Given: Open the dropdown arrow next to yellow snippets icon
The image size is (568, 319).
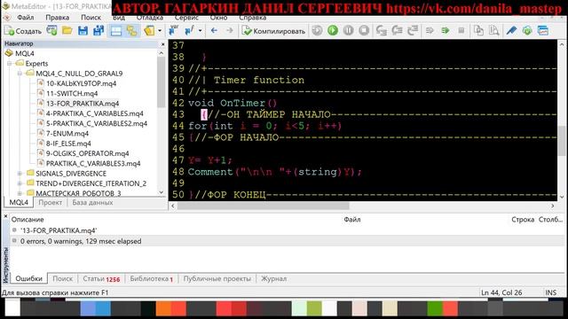Looking at the screenshot, I should 160,31.
